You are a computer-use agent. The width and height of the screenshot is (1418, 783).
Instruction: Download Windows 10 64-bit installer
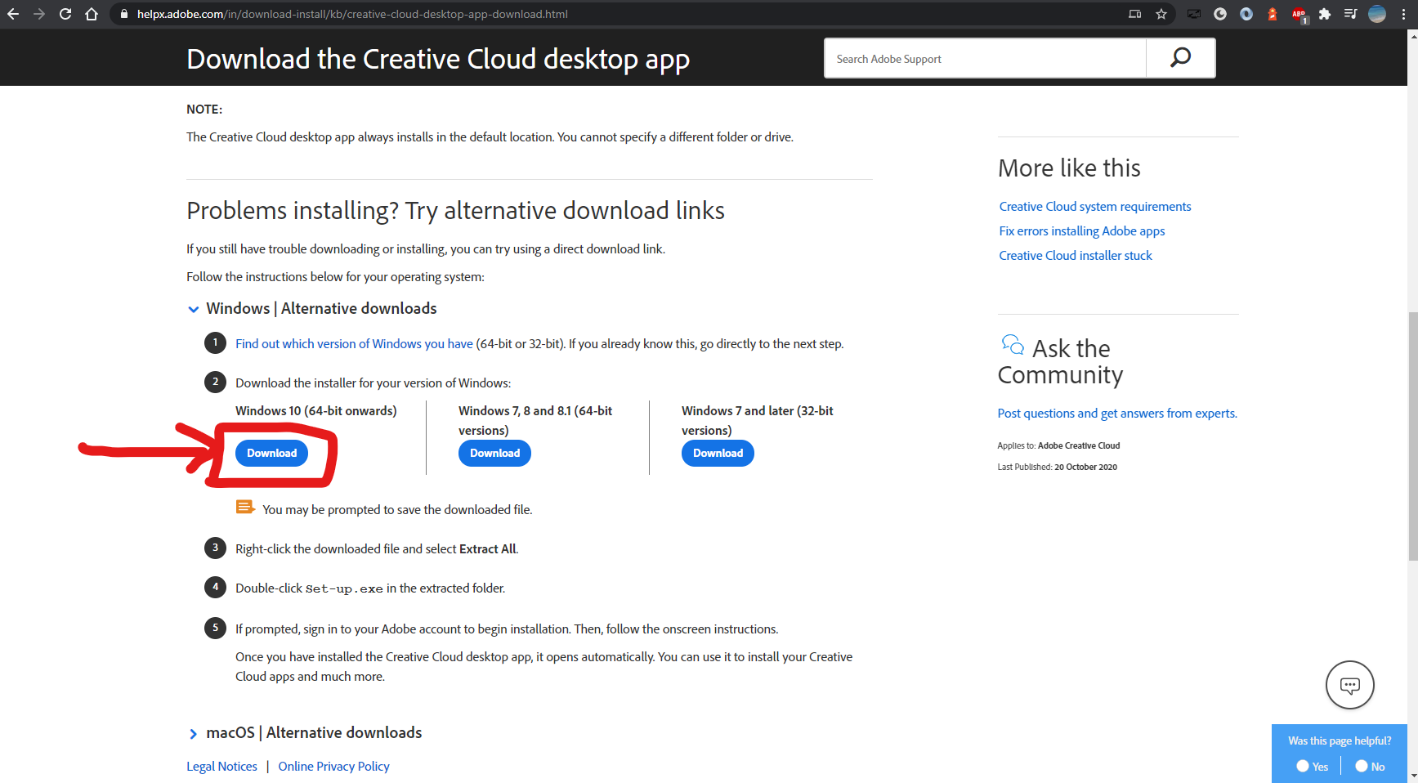pos(271,453)
